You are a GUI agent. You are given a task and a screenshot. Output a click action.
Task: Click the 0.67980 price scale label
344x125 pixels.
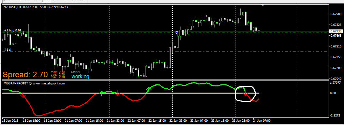click(x=336, y=14)
